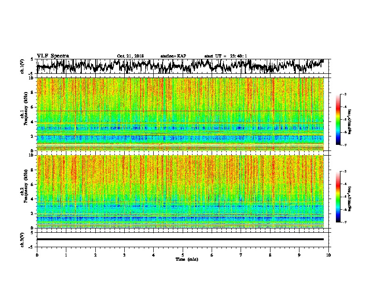Click the log(PSD) label beside ch.2 colorbar
Viewport: 370px width, 286px height.
click(x=350, y=199)
